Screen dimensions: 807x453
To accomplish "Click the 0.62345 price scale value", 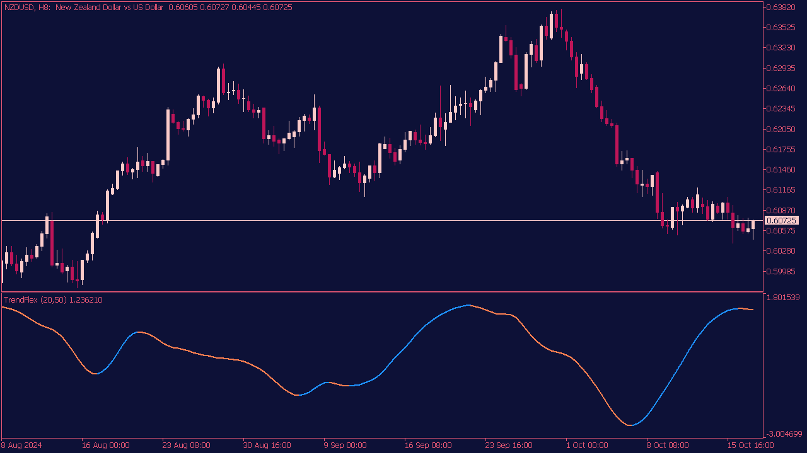I will (x=781, y=109).
